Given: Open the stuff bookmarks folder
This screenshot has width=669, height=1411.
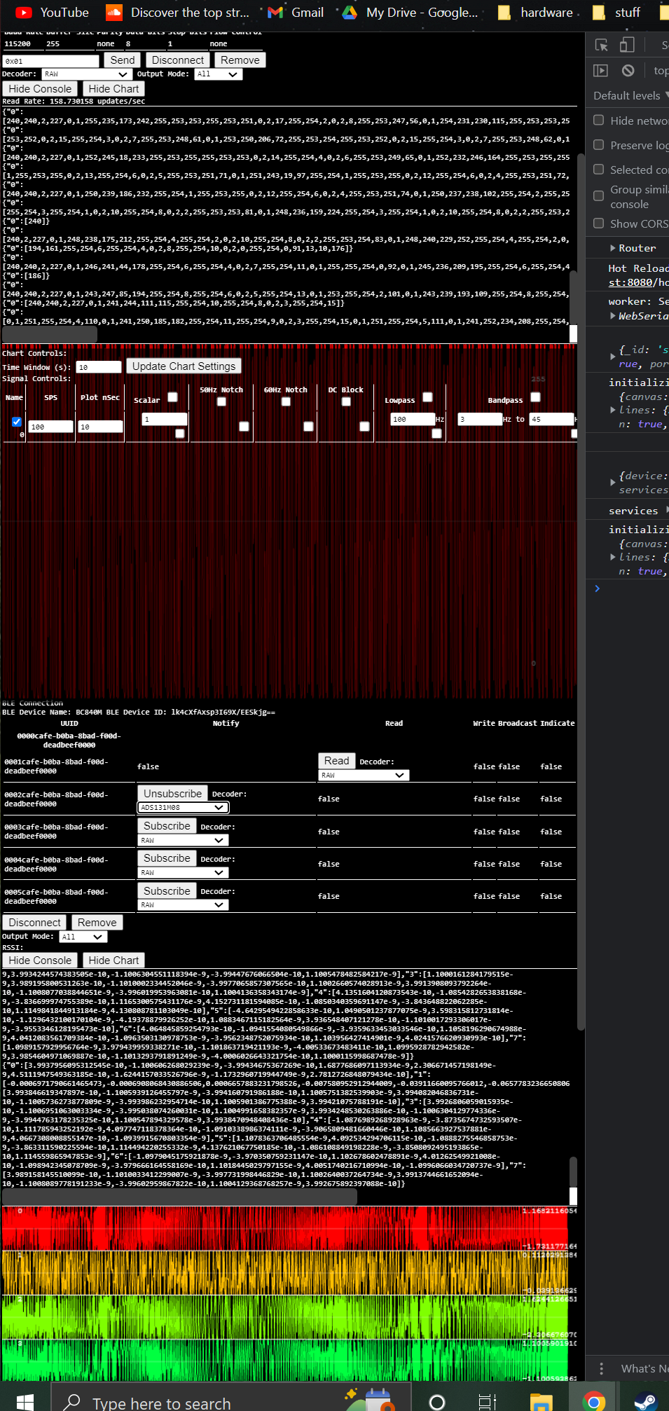Looking at the screenshot, I should click(616, 12).
